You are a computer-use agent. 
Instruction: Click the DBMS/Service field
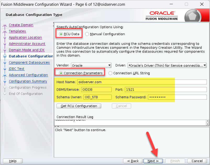pos(96,90)
